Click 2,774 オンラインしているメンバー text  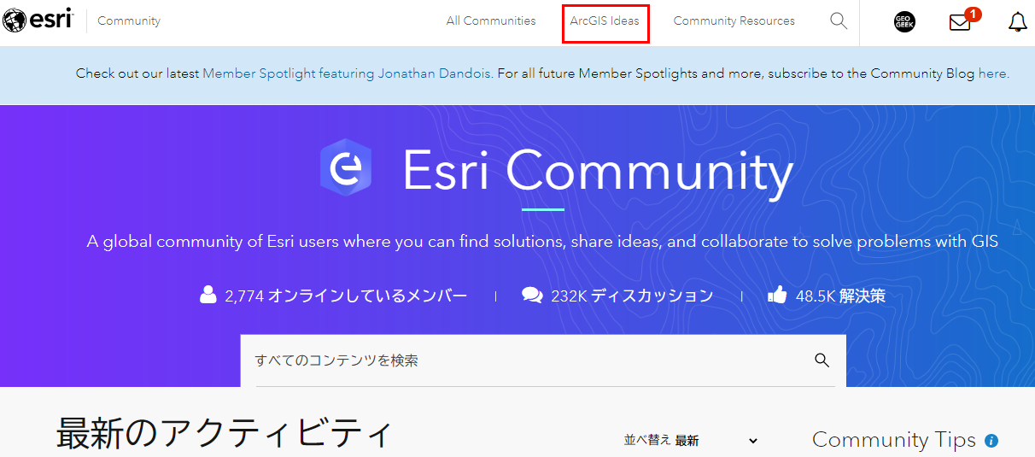click(346, 296)
